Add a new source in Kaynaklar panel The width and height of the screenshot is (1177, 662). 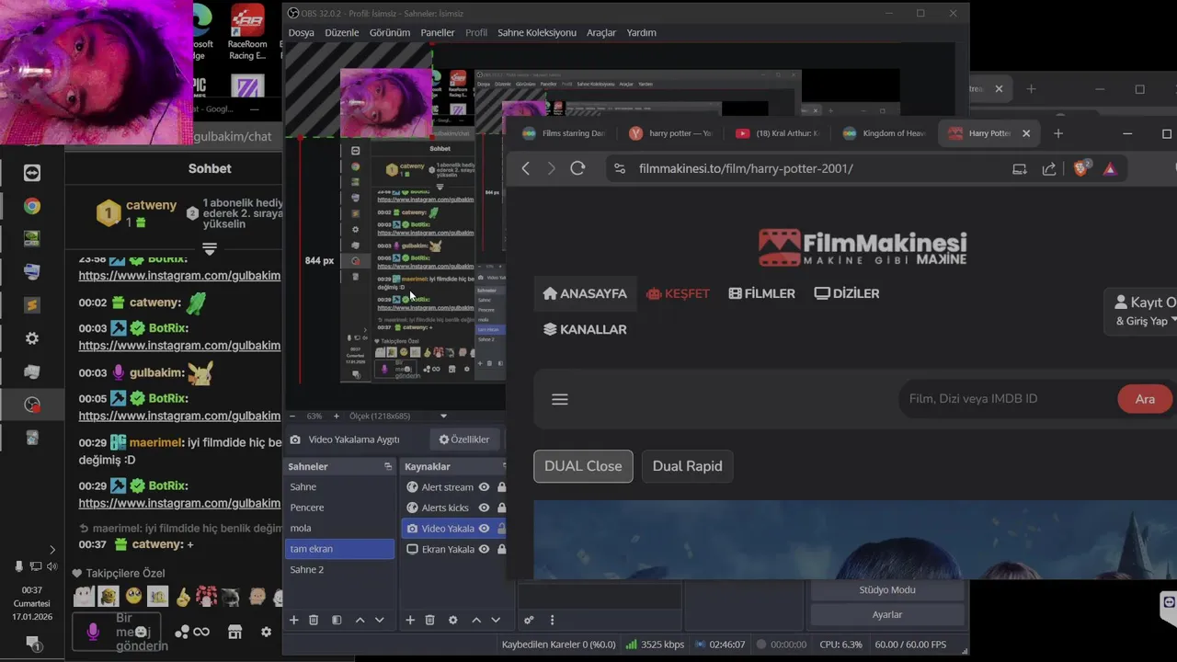point(410,621)
